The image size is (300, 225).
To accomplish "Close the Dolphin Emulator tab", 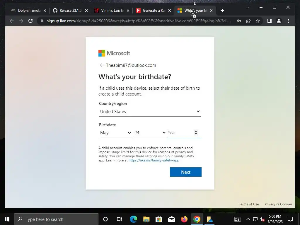I will 45,11.
